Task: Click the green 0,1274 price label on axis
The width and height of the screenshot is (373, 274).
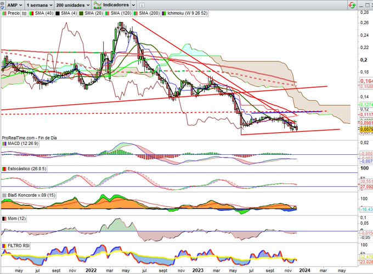Action: click(366, 104)
